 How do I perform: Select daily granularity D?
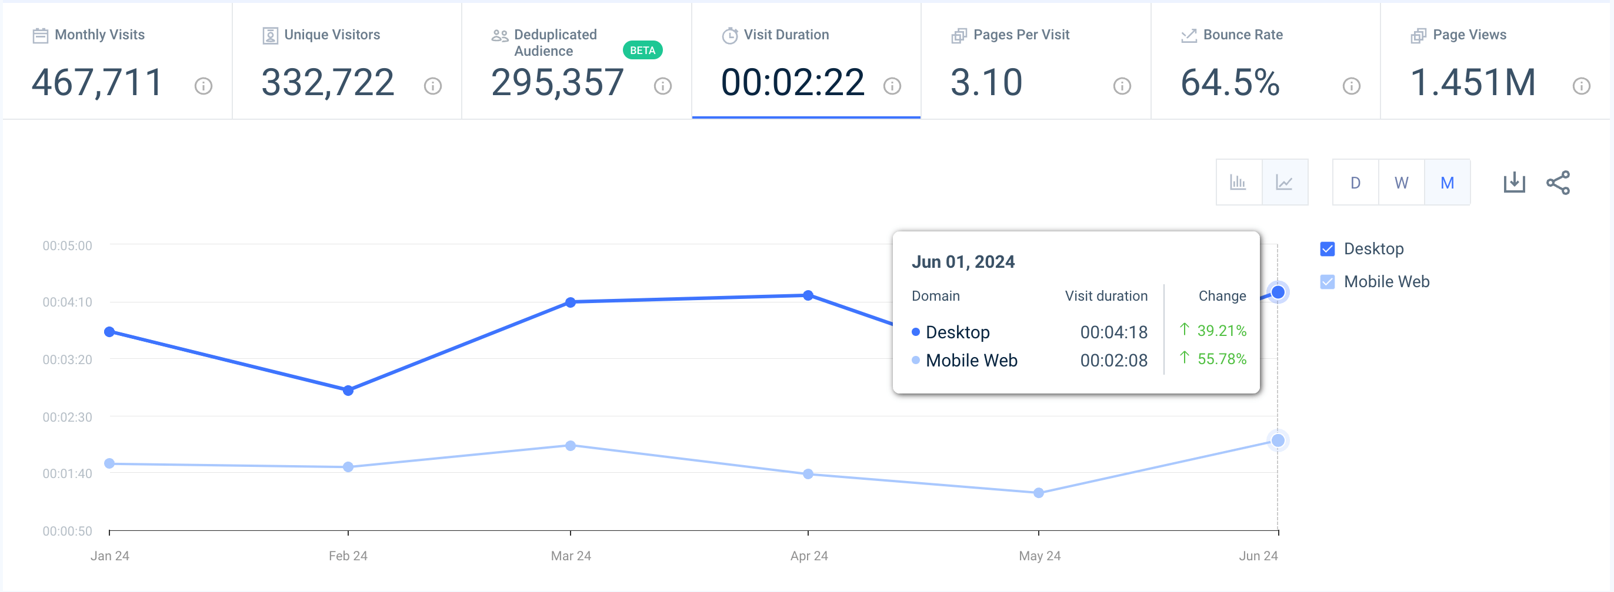(1355, 182)
